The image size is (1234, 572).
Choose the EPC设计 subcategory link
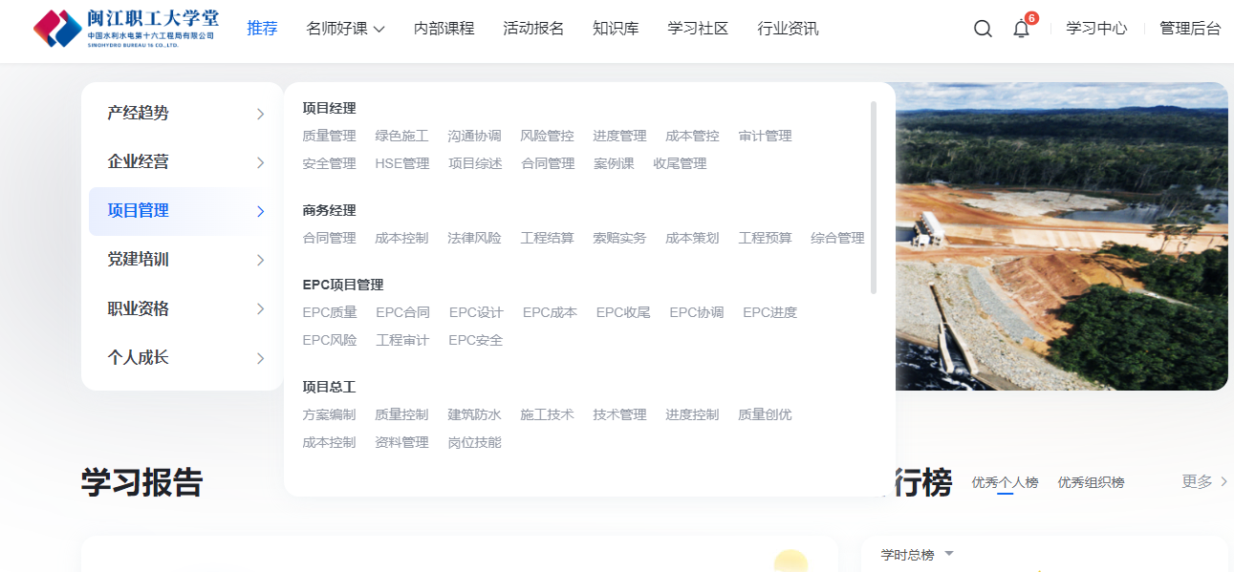(476, 312)
